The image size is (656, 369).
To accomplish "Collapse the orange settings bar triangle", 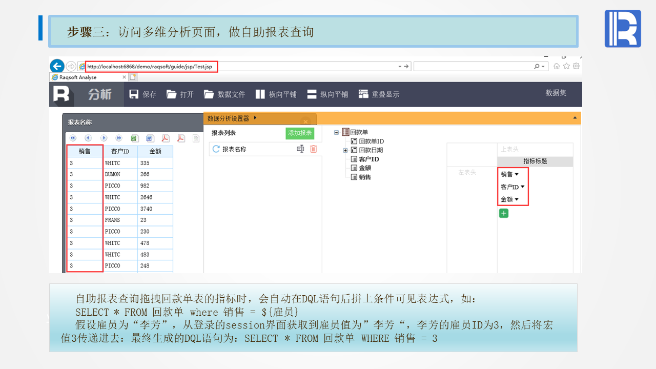I will (575, 118).
